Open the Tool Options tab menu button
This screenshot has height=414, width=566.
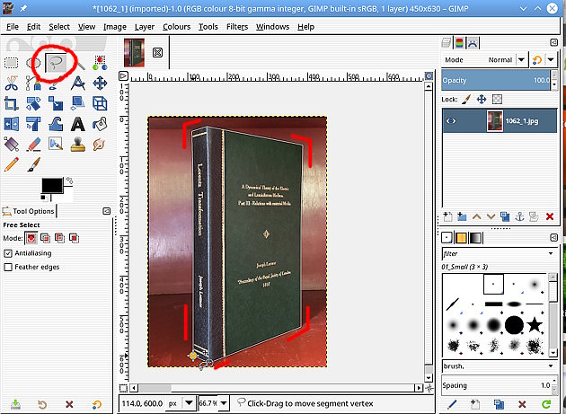coord(107,211)
